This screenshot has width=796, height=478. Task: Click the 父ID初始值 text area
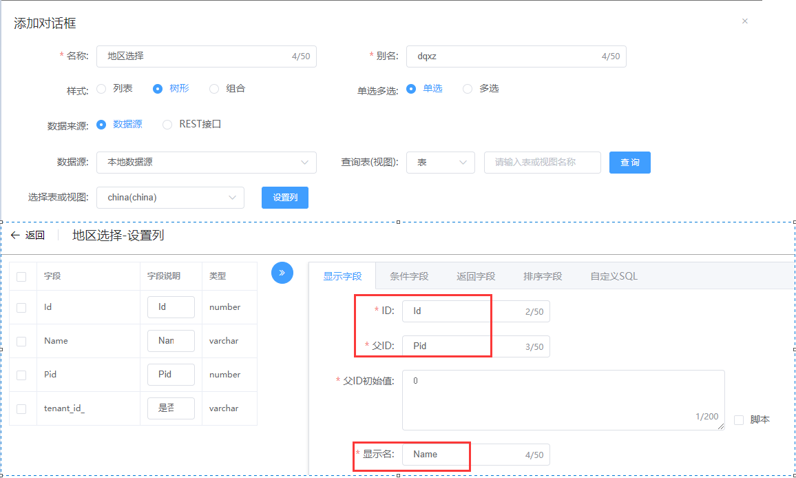[x=563, y=399]
